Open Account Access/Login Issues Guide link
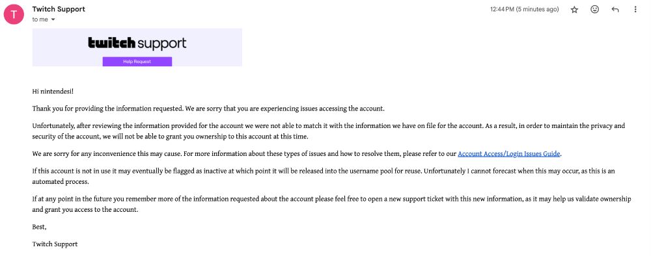The image size is (651, 256). (x=509, y=154)
